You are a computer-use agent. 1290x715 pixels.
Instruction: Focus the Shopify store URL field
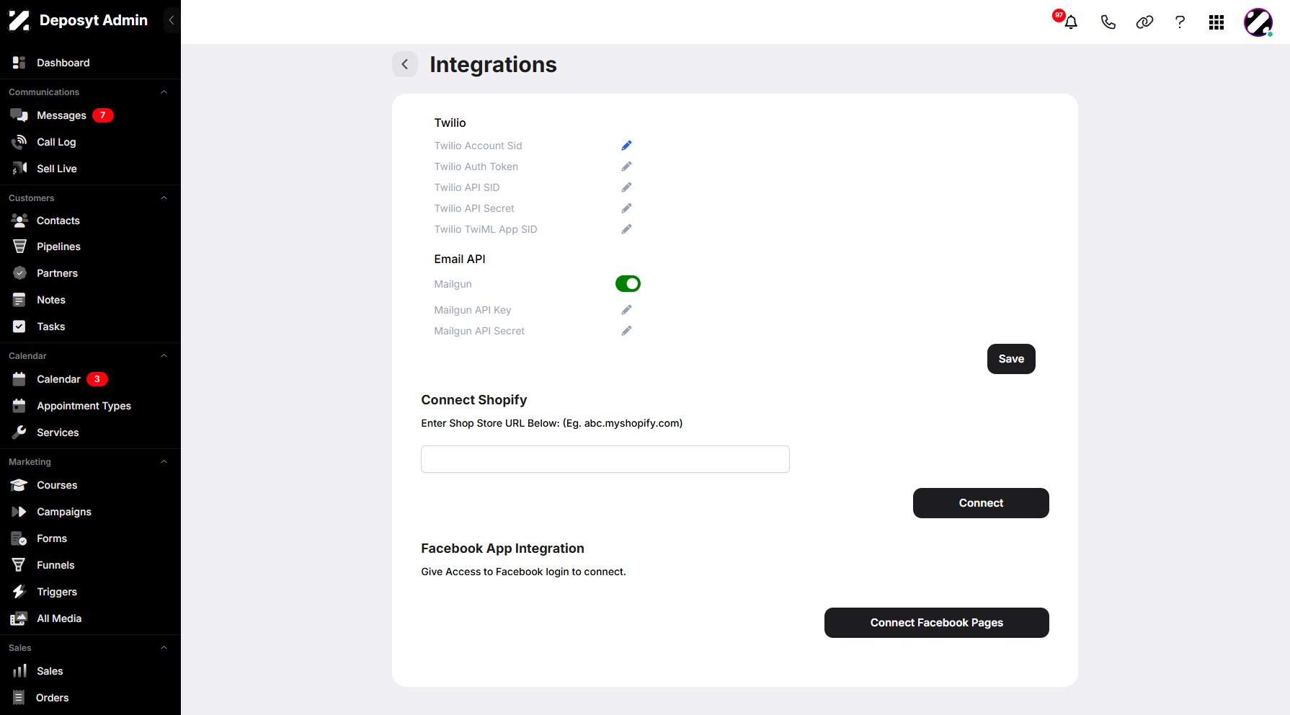(605, 459)
